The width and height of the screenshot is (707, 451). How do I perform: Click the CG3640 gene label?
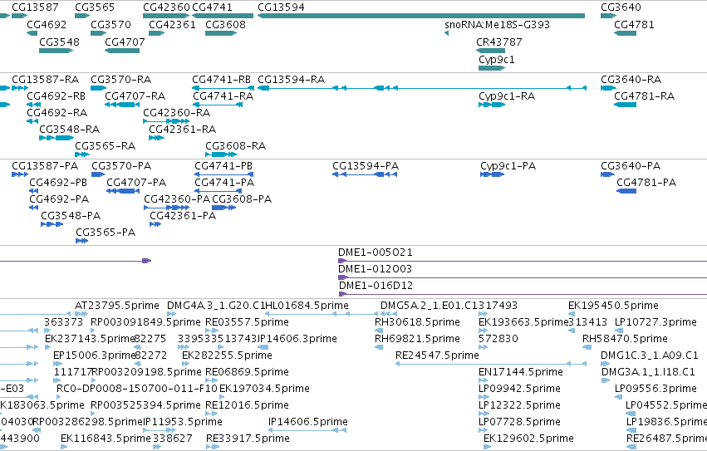coord(621,7)
